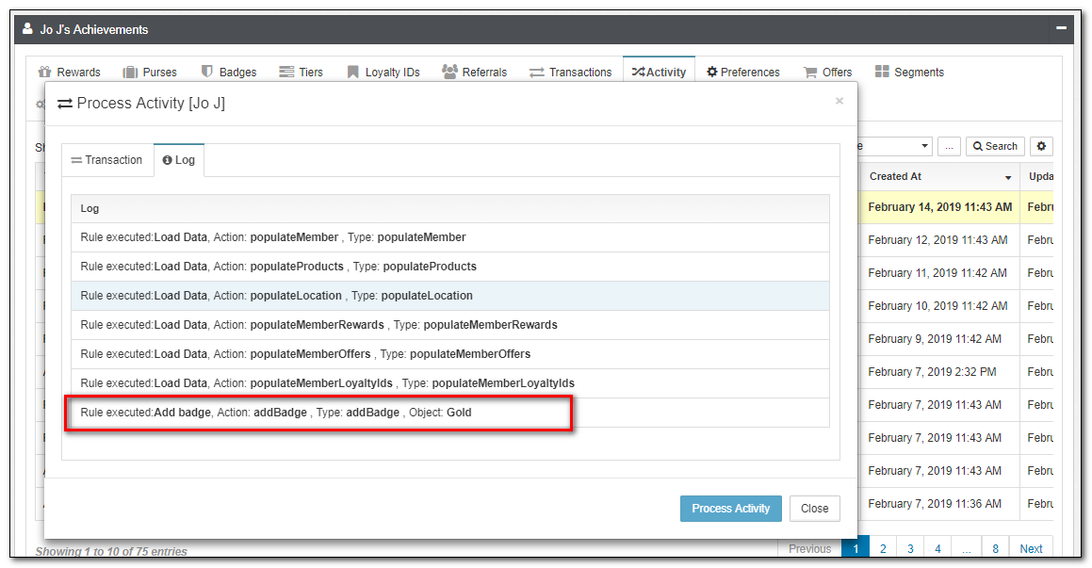Click the Process Activity button

coord(730,509)
